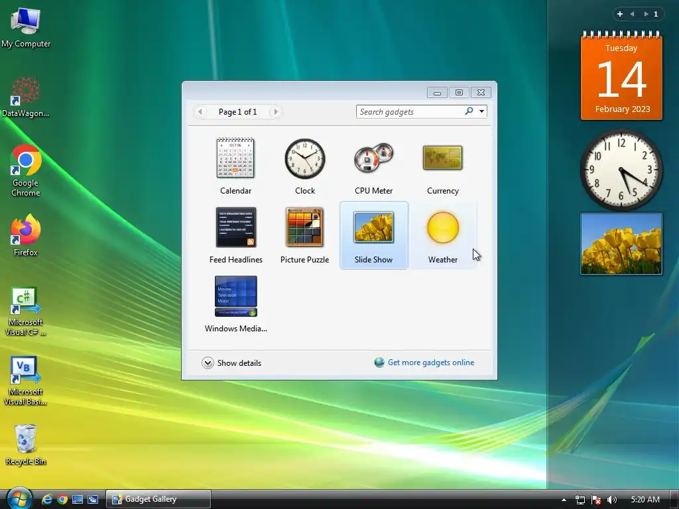Image resolution: width=679 pixels, height=509 pixels.
Task: Expand Show details section
Action: tap(231, 363)
